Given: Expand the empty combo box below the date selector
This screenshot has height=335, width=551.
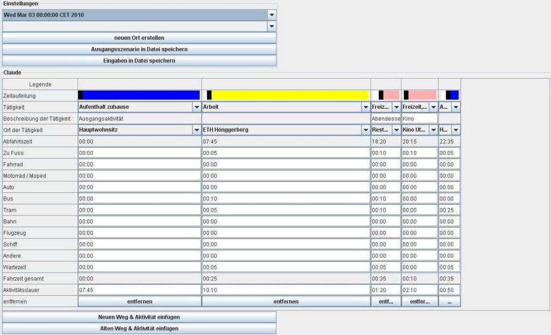Looking at the screenshot, I should [272, 26].
